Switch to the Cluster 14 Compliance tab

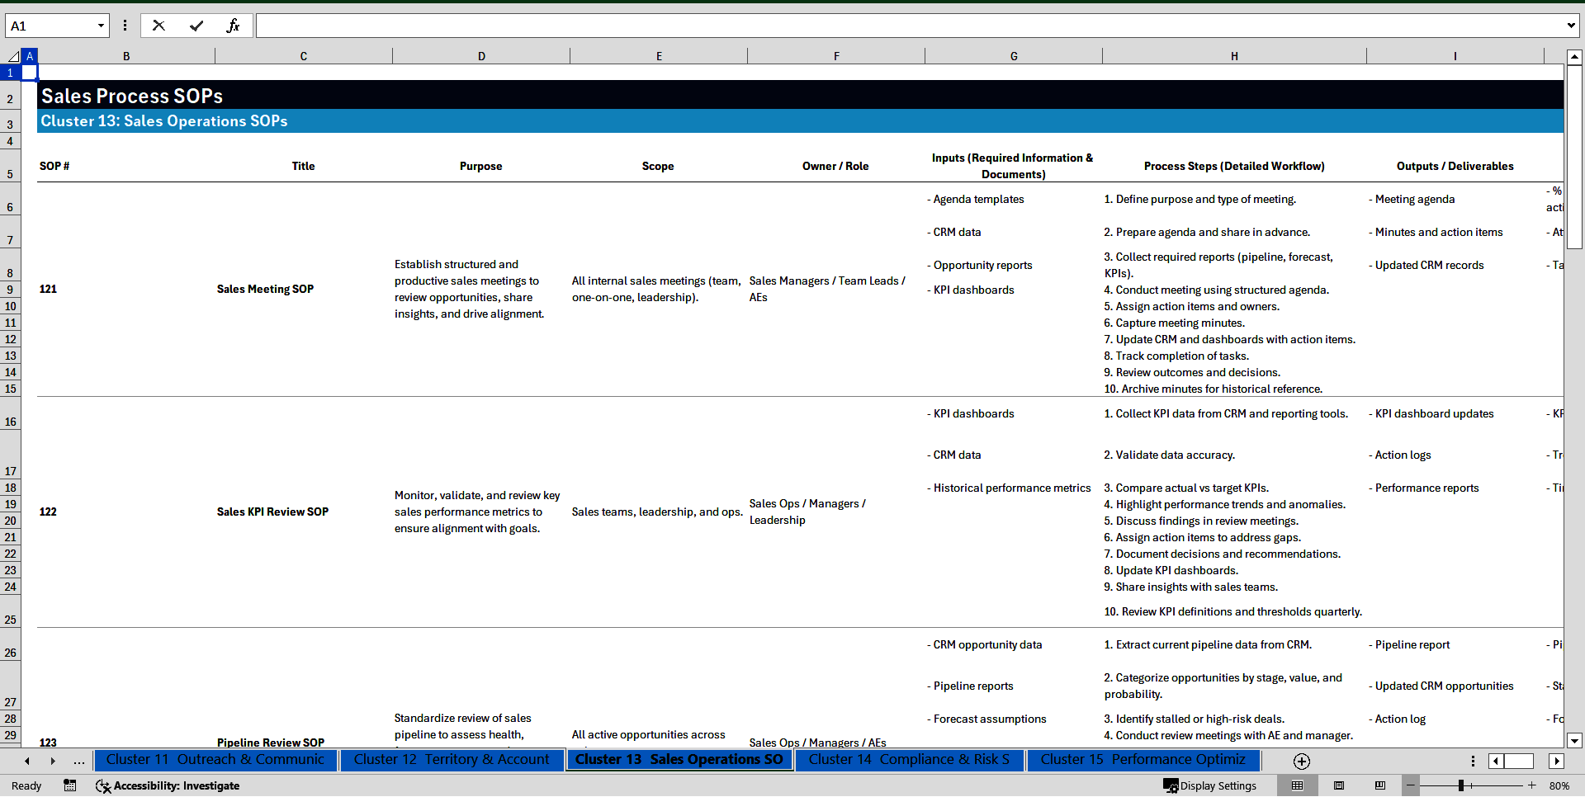coord(909,760)
